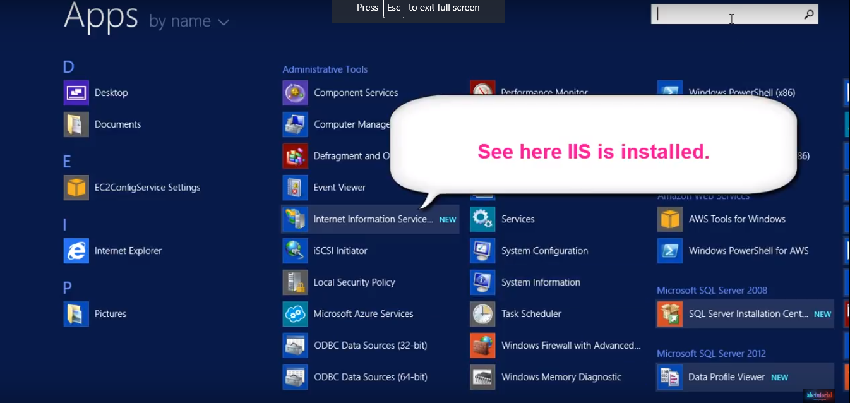Screen dimensions: 850x403
Task: Select the Administrative Tools group heading
Action: click(325, 69)
